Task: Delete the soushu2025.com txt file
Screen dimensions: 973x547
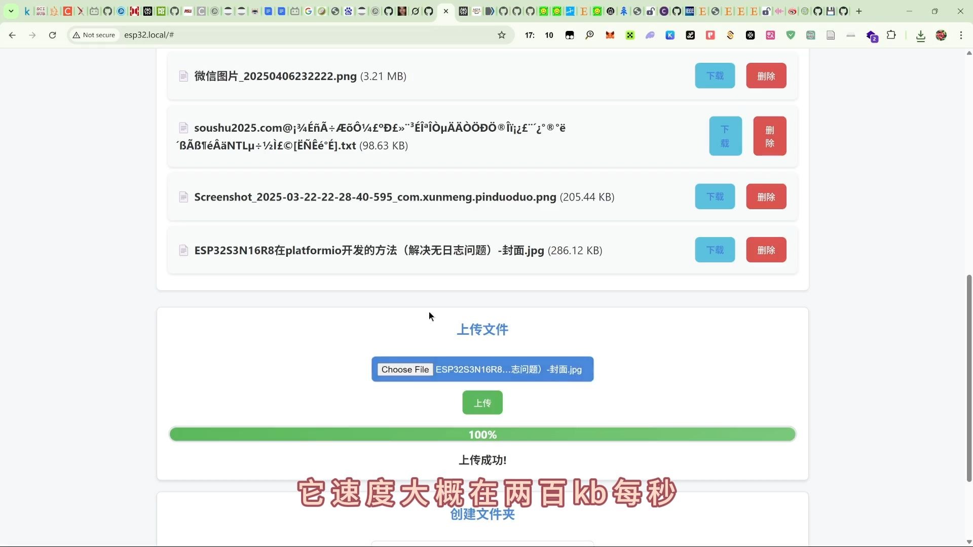Action: point(769,136)
